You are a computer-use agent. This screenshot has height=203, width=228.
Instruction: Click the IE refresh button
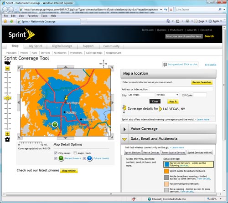click(x=166, y=10)
